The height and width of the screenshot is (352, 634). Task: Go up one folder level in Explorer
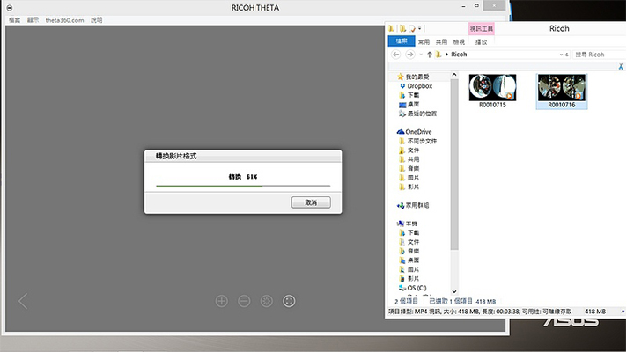coord(430,55)
